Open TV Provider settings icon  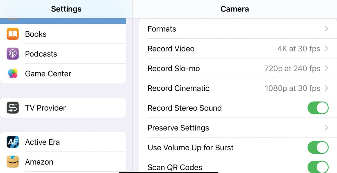coord(12,108)
